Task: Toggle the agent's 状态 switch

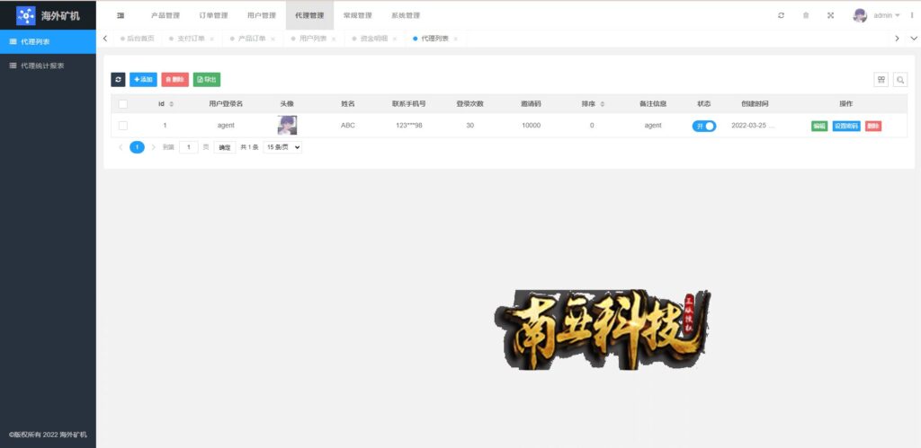Action: click(703, 126)
